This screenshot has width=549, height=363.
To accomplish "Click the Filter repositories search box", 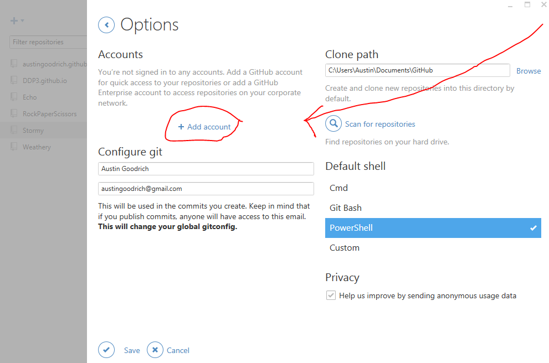I will point(48,42).
